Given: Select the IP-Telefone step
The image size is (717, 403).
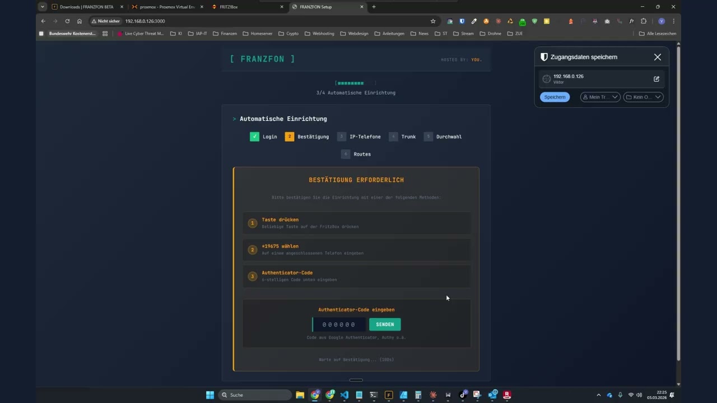Looking at the screenshot, I should 358,137.
